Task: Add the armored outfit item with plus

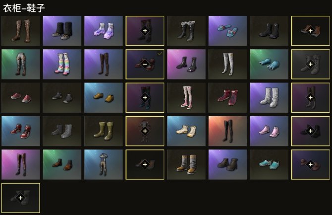Action: [145, 131]
